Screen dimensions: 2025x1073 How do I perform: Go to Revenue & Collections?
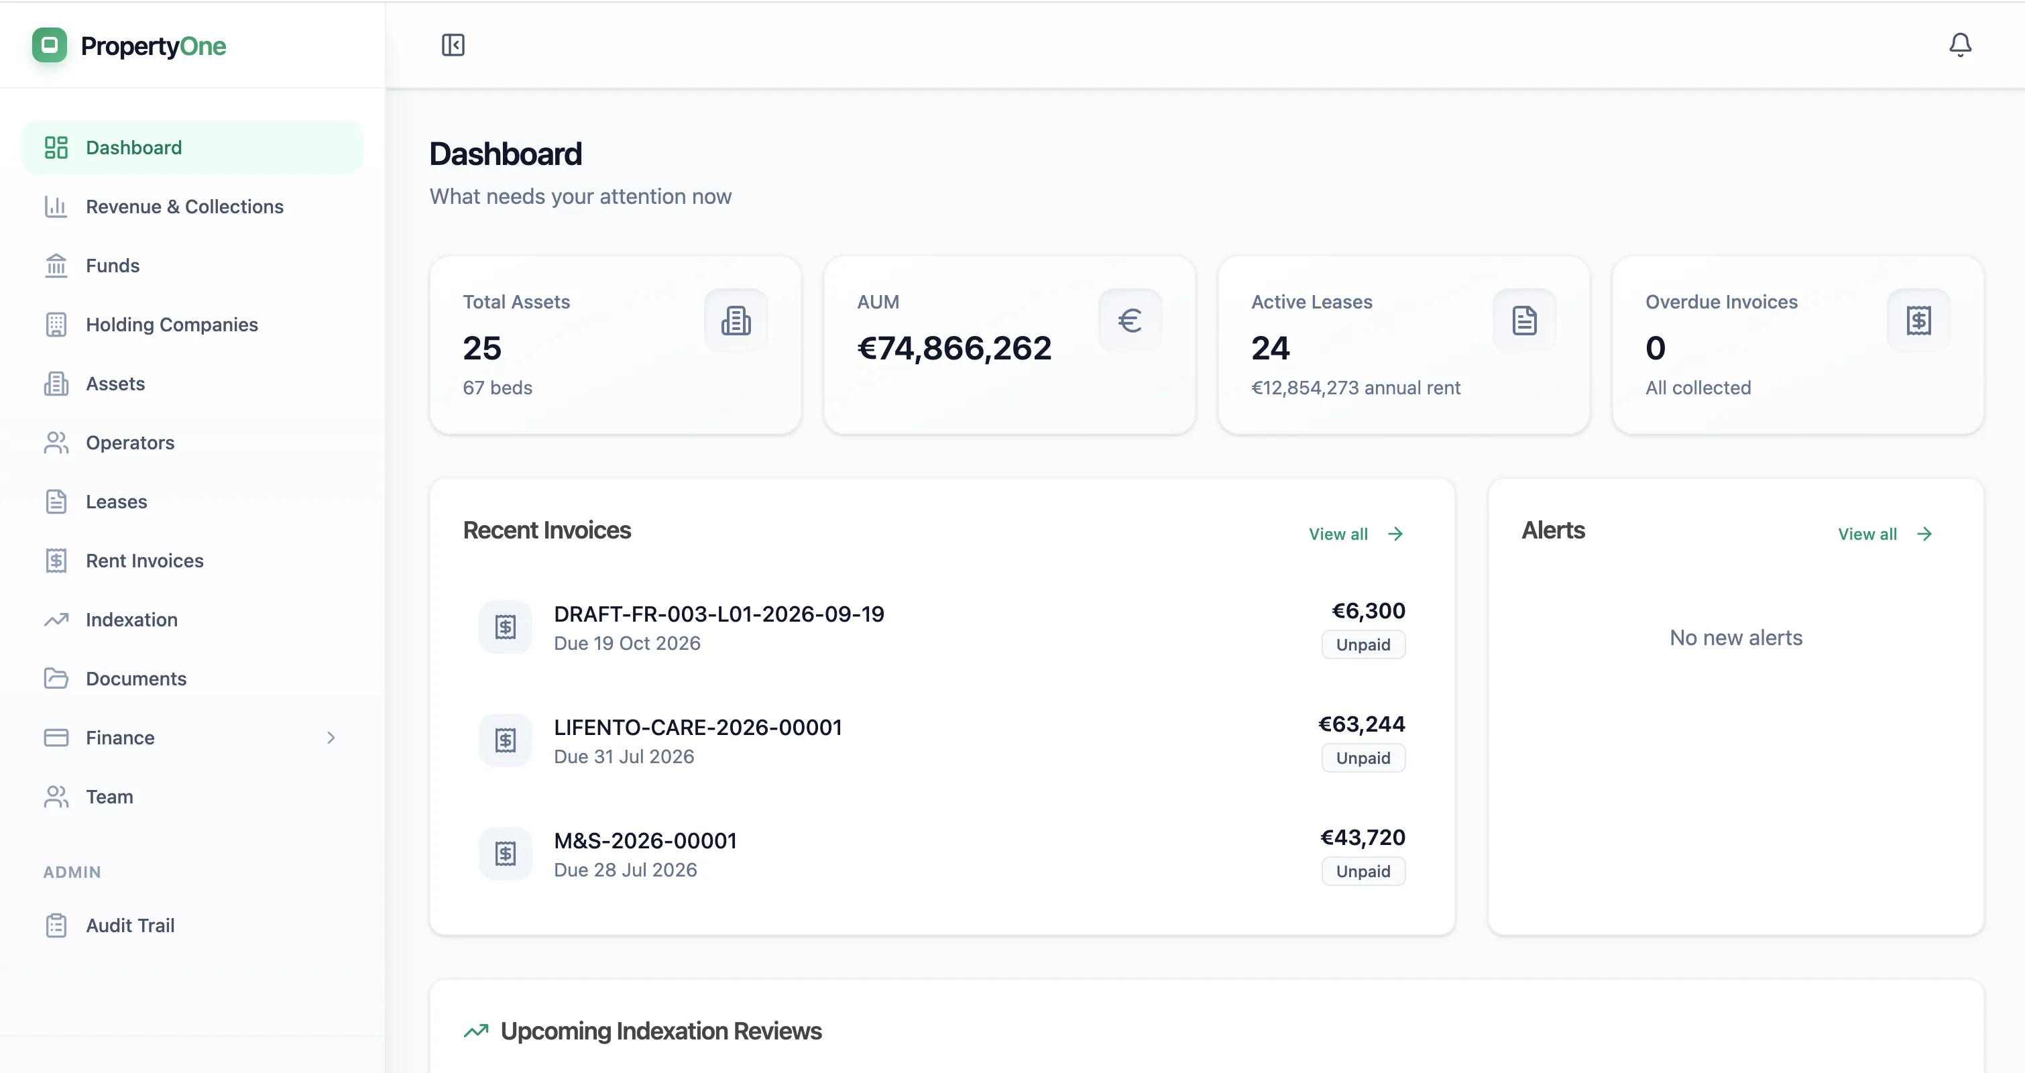pos(192,207)
